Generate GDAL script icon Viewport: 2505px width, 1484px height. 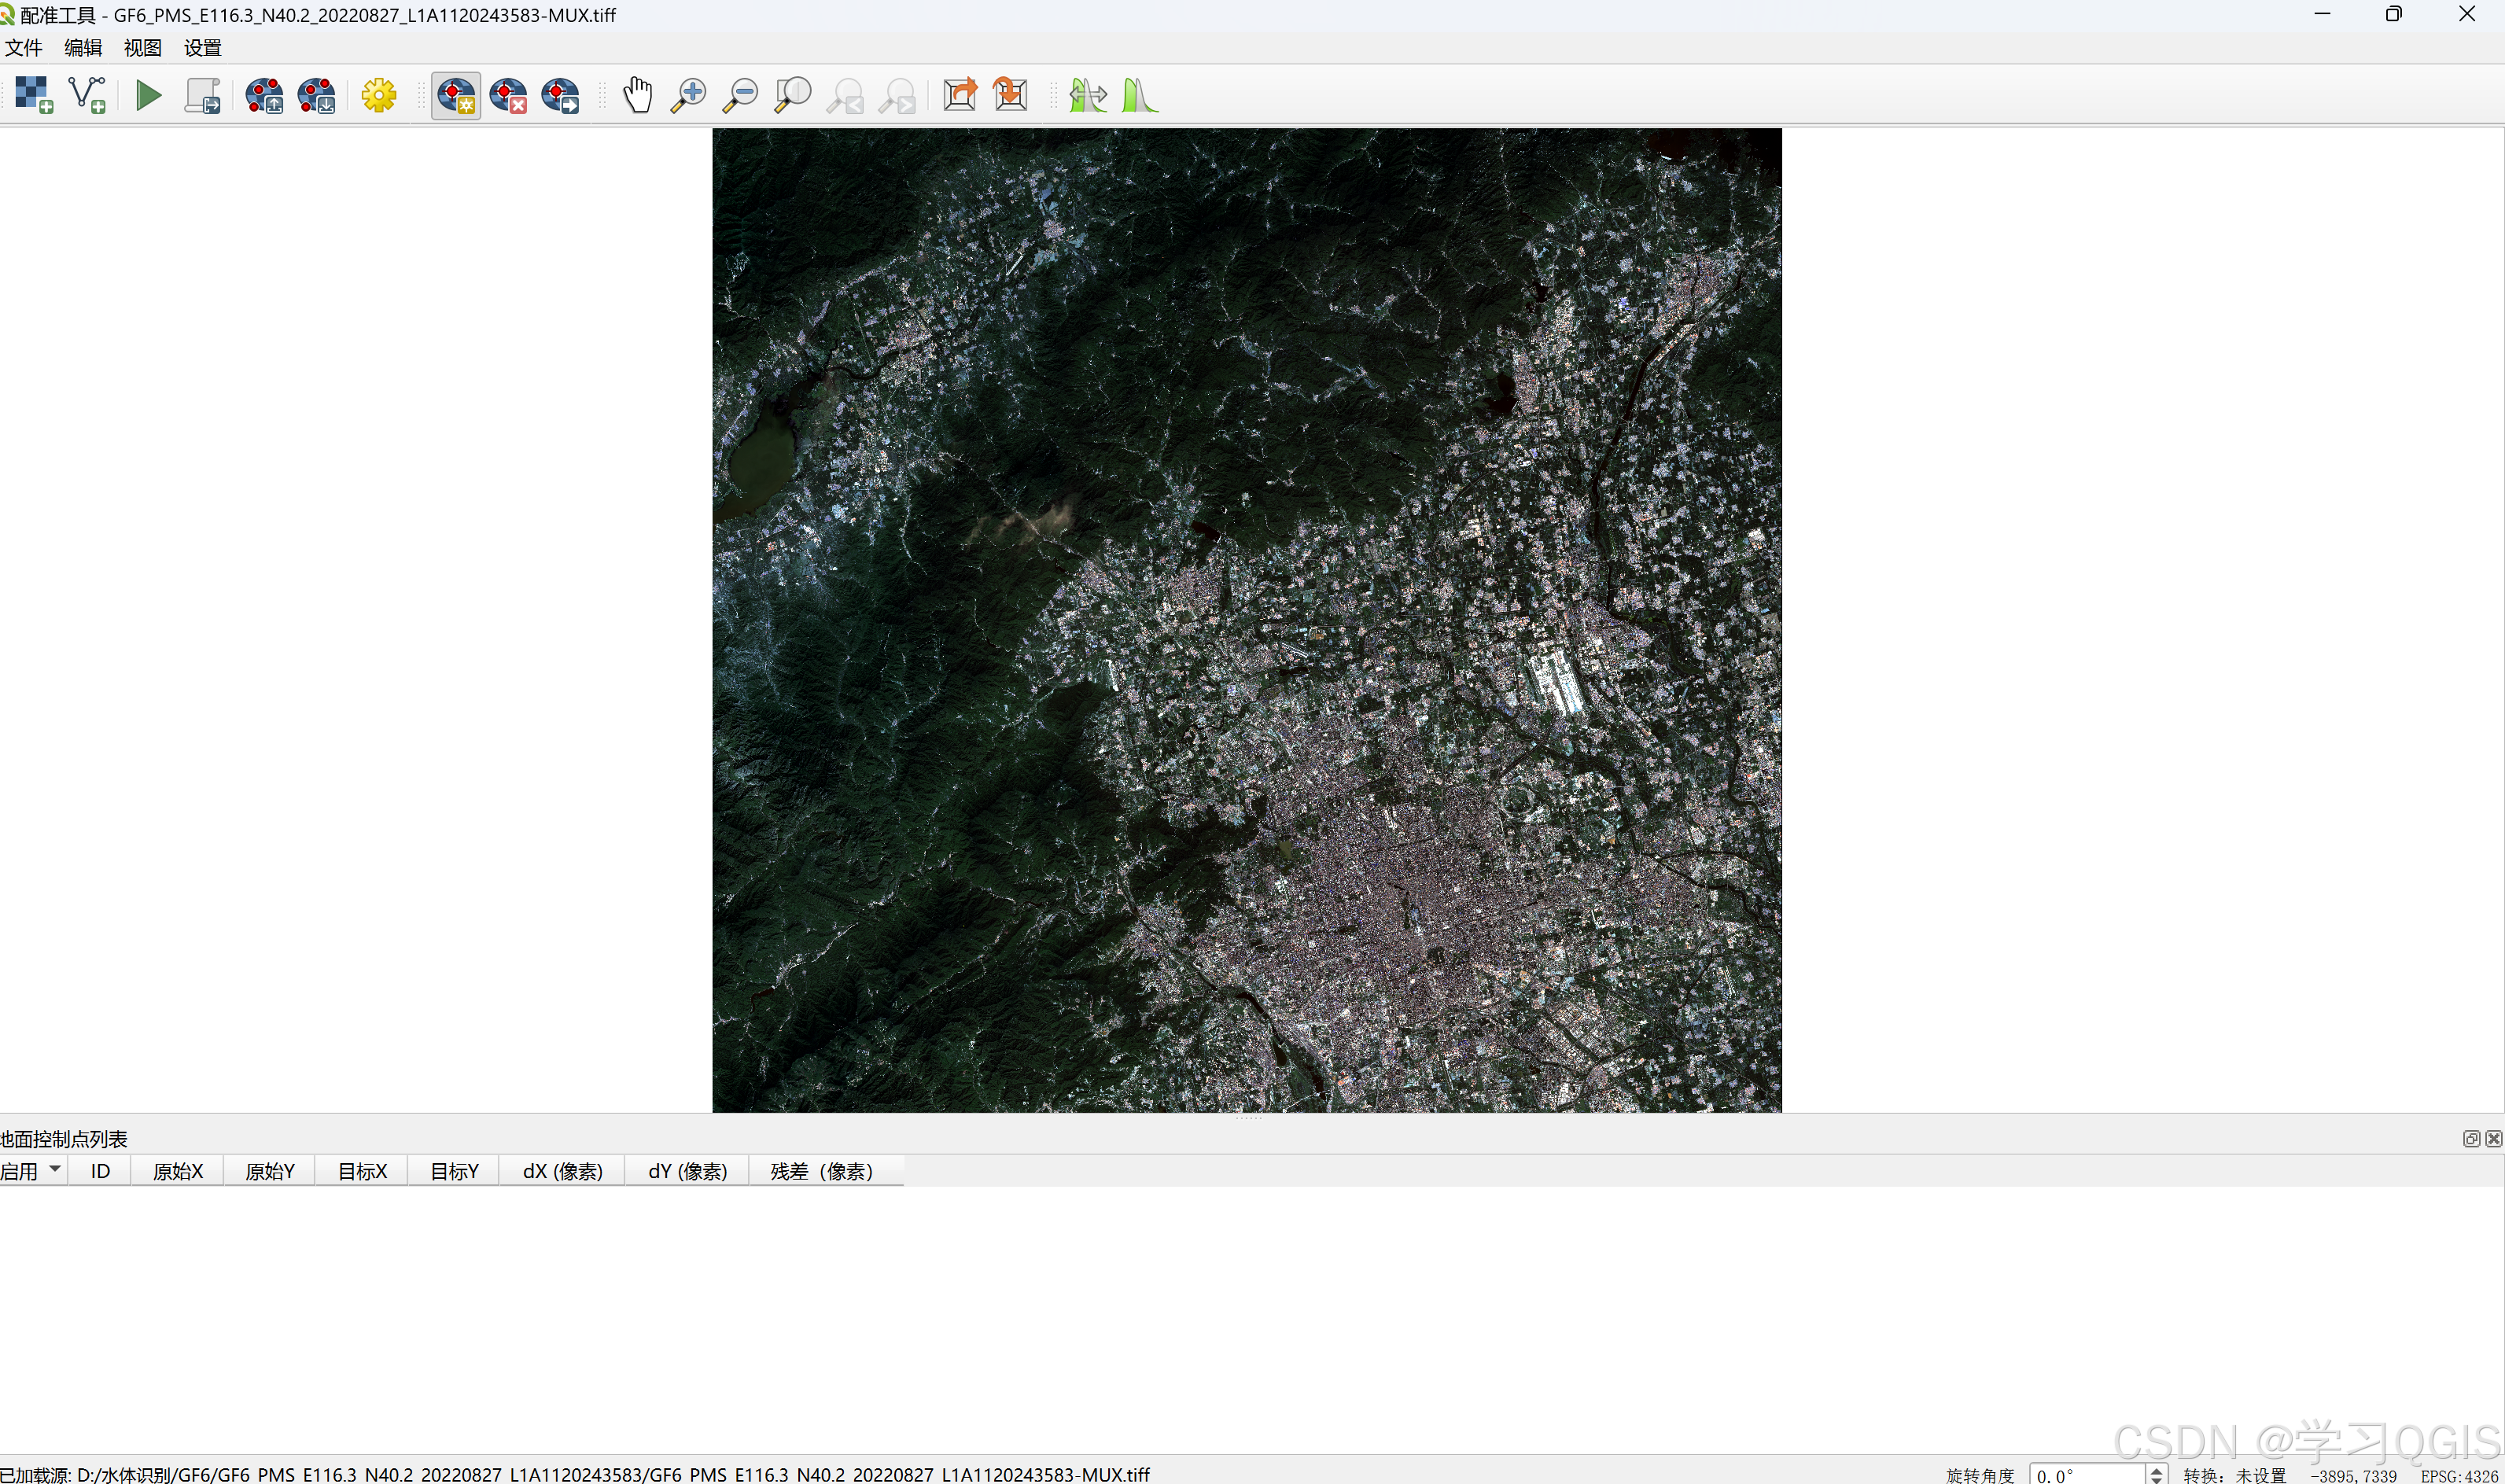pos(203,96)
